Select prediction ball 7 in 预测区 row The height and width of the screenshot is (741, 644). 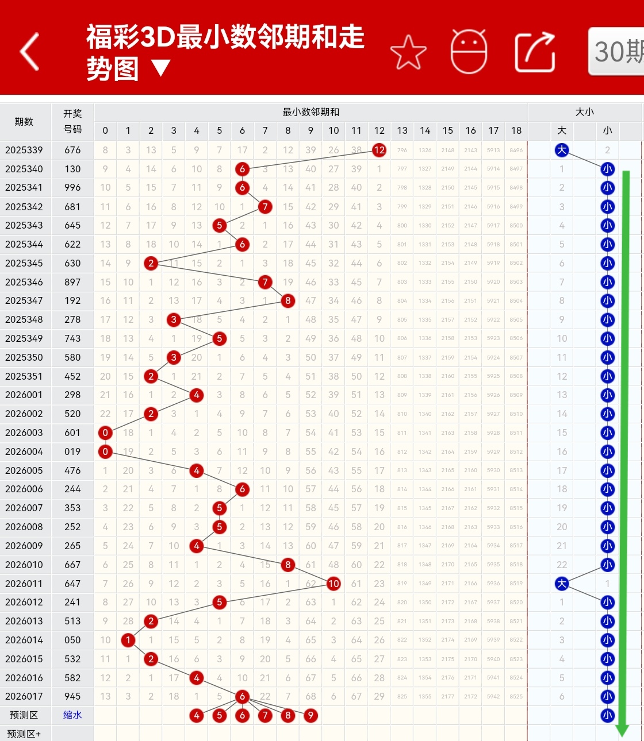point(265,716)
